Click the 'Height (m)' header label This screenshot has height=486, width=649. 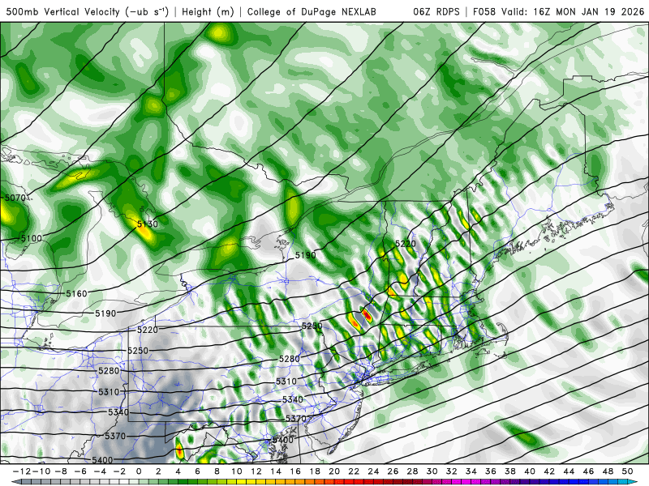208,11
